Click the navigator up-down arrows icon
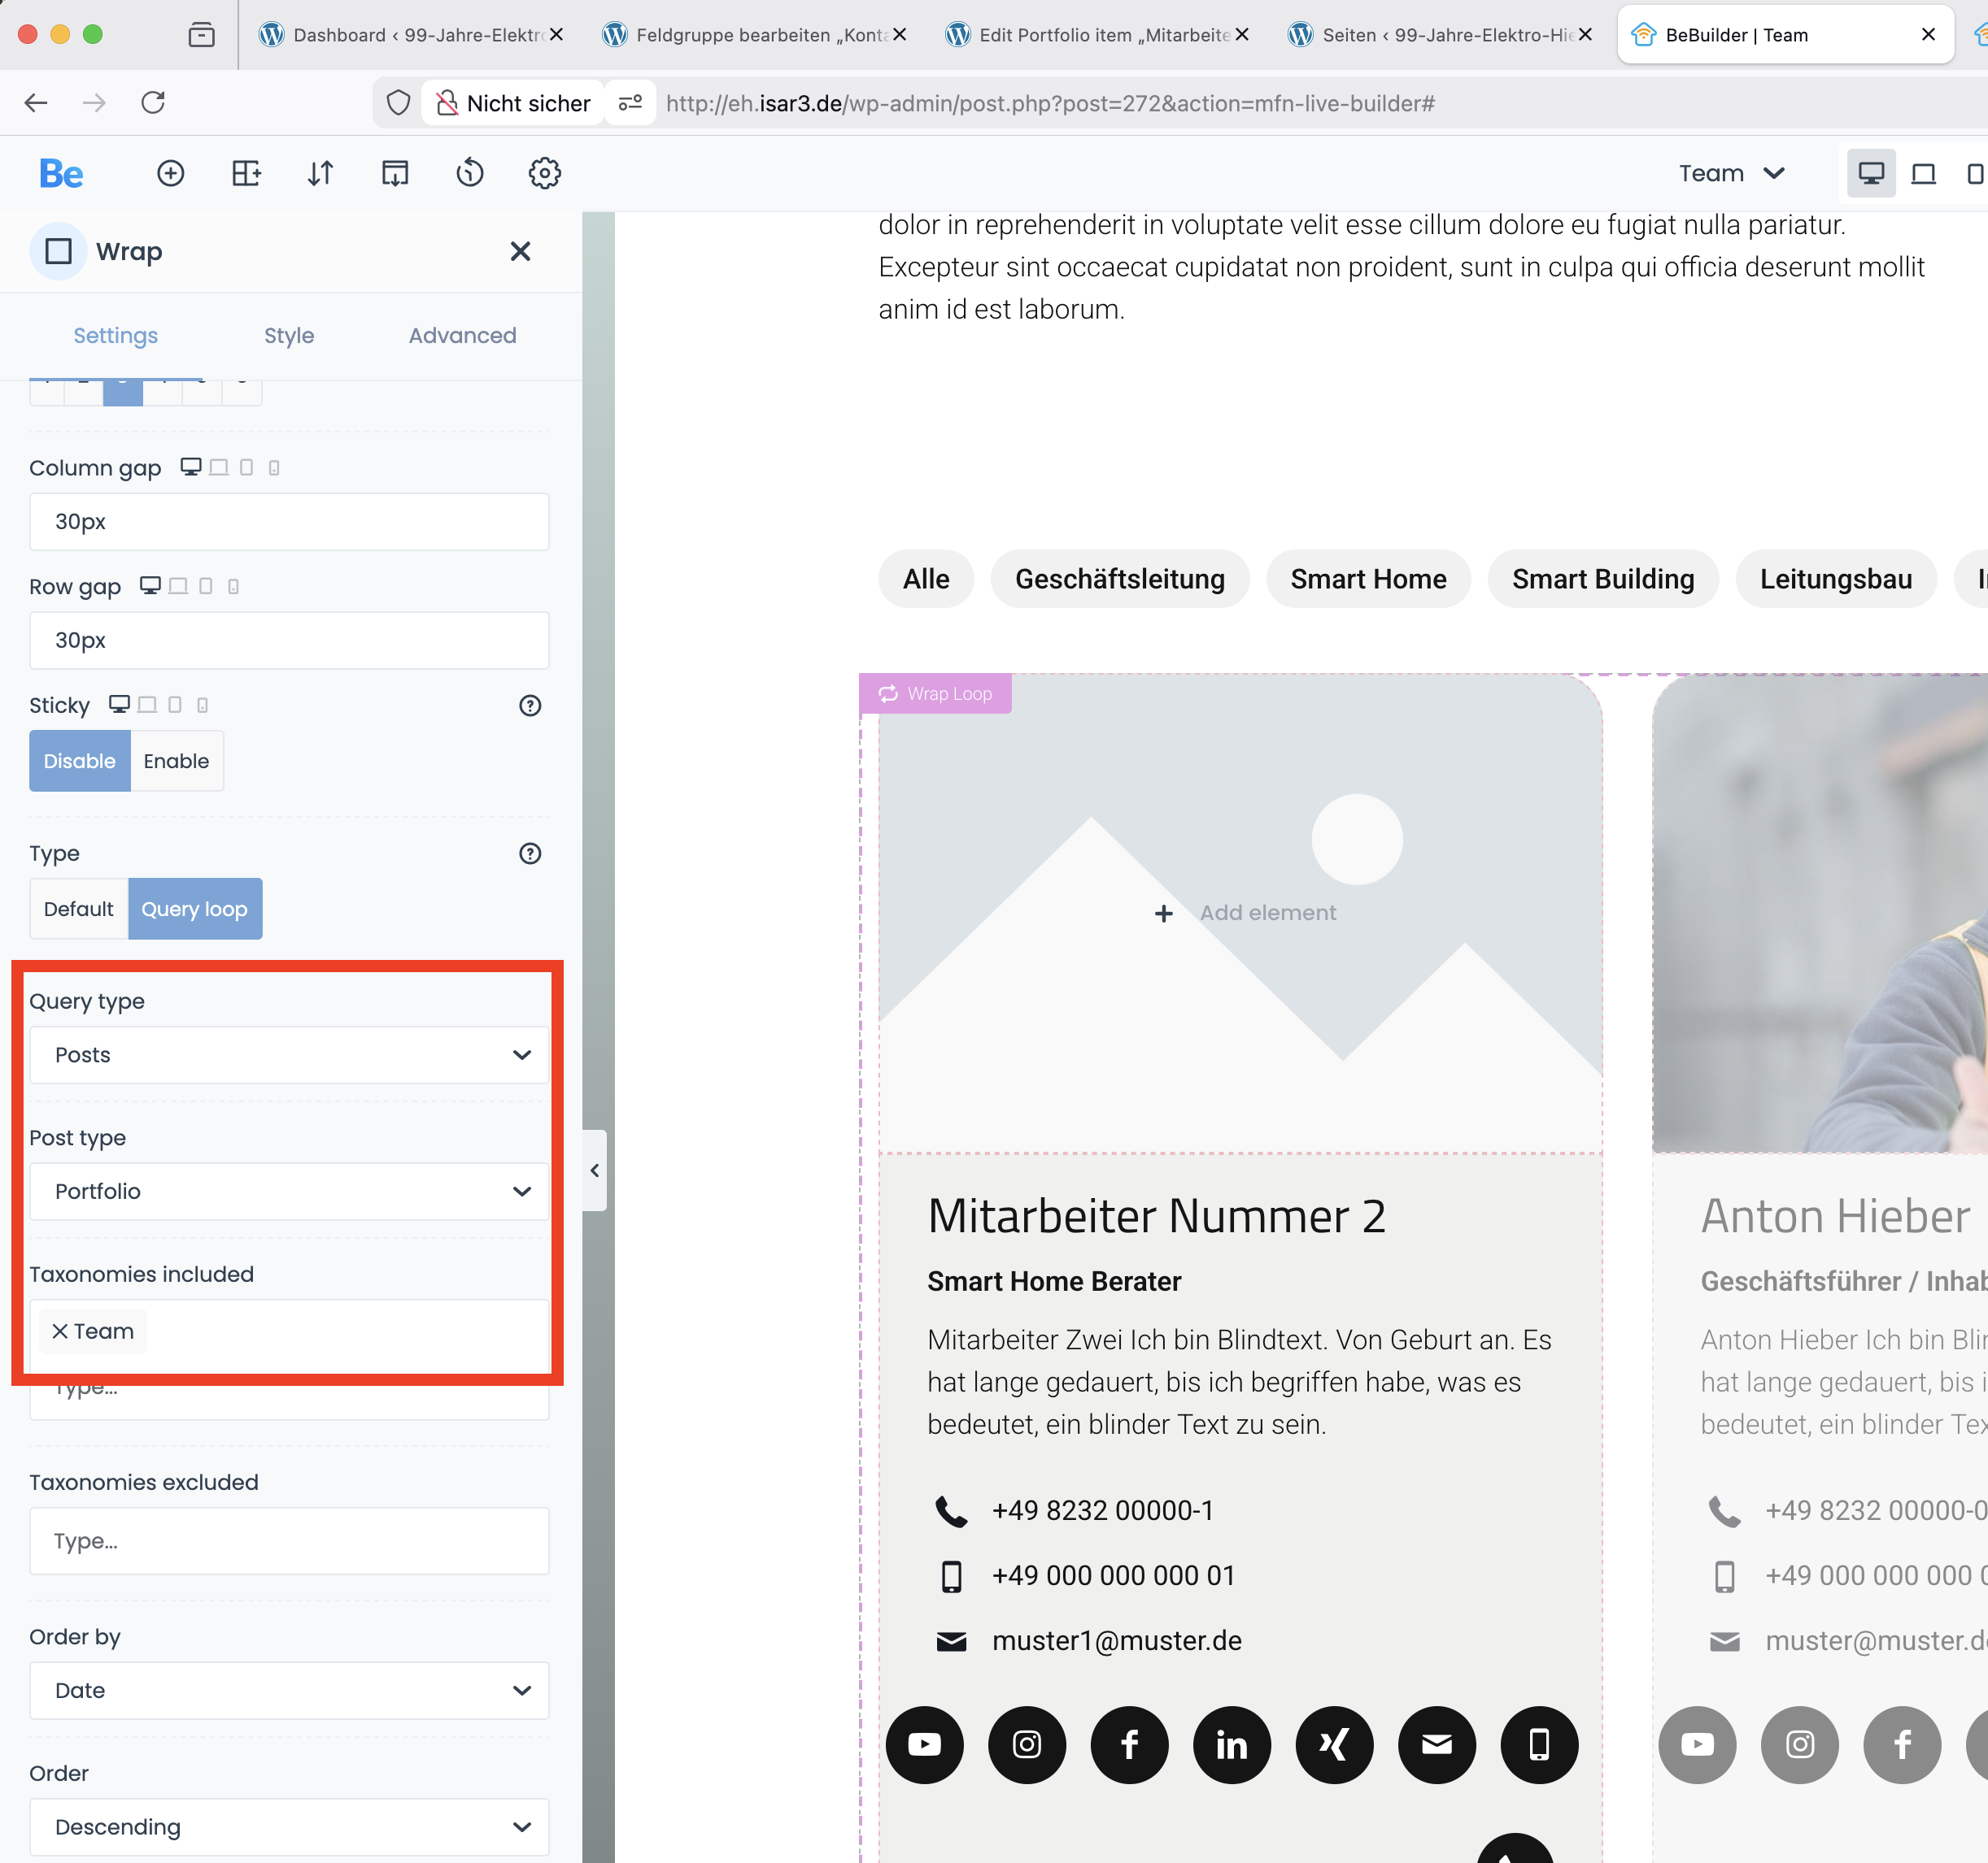Viewport: 1988px width, 1863px height. [320, 173]
